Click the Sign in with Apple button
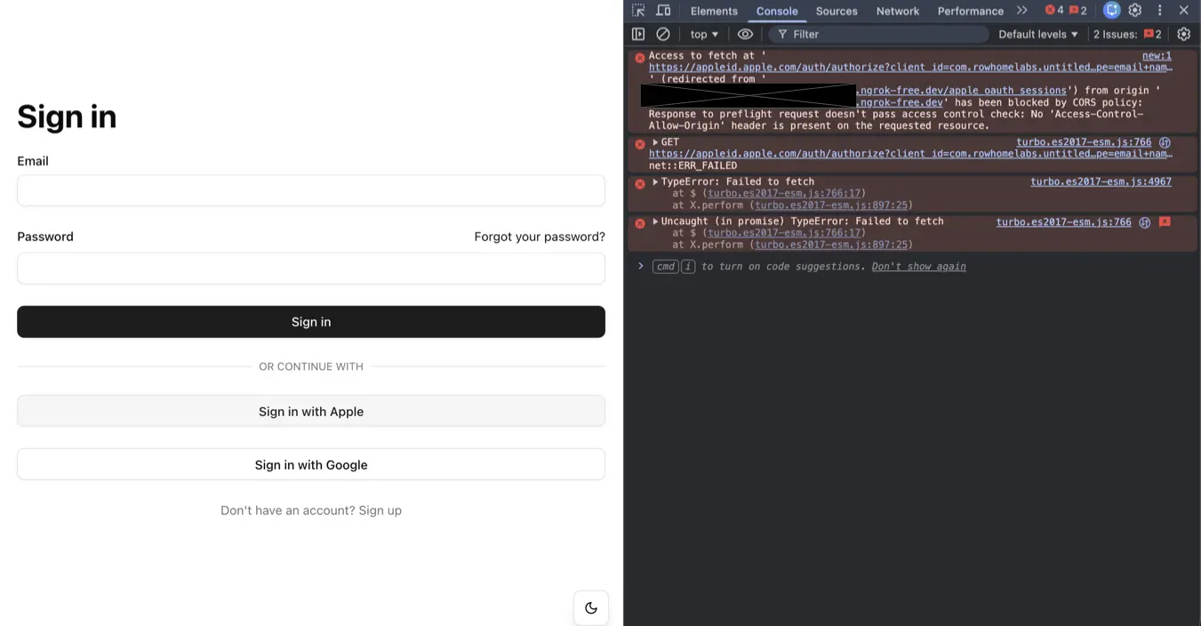Screen dimensions: 1201x626 [x=310, y=411]
